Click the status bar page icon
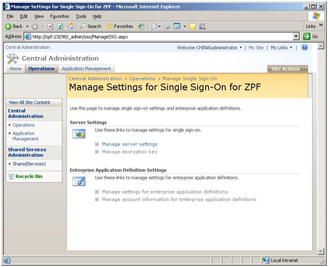Image resolution: width=328 pixels, height=267 pixels. 7,260
